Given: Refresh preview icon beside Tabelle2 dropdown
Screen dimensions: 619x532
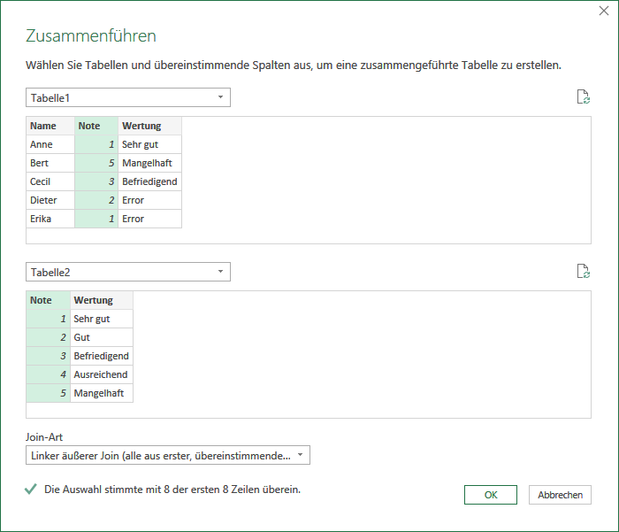Looking at the screenshot, I should pos(584,271).
